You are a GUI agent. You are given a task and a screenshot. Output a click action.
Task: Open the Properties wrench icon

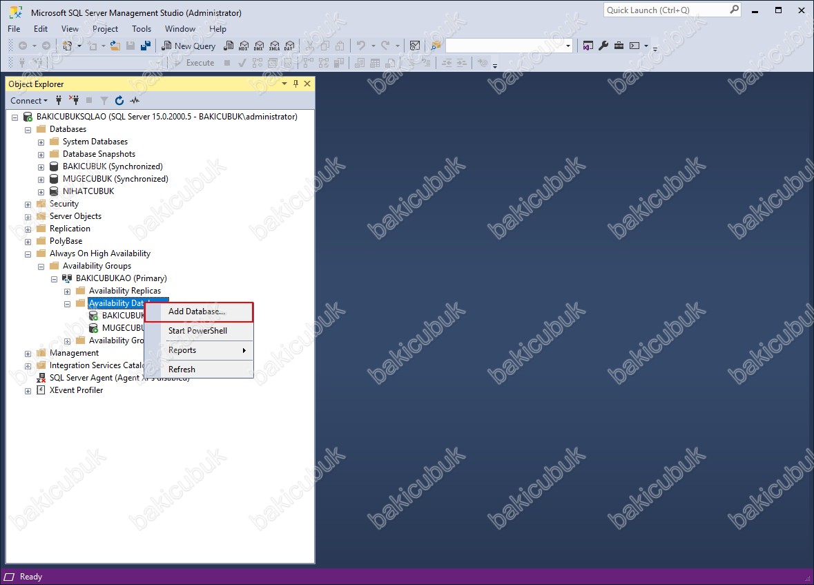[x=603, y=46]
